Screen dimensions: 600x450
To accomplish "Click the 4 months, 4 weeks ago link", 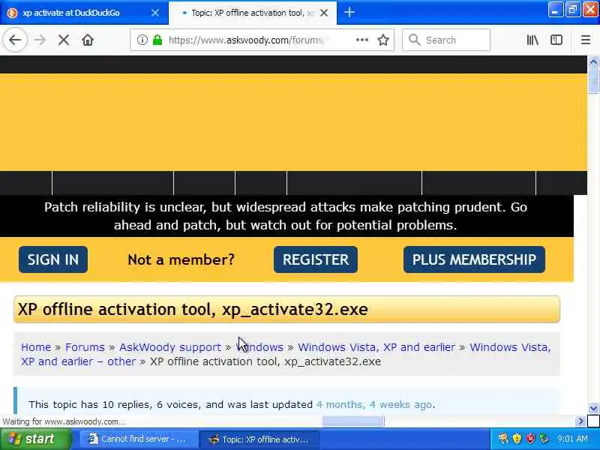I will tap(374, 404).
